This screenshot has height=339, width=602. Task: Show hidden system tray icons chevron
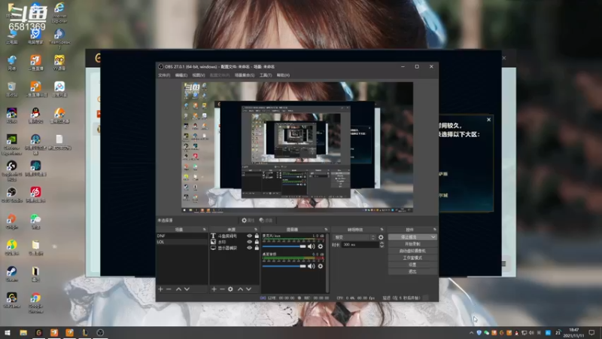[472, 333]
